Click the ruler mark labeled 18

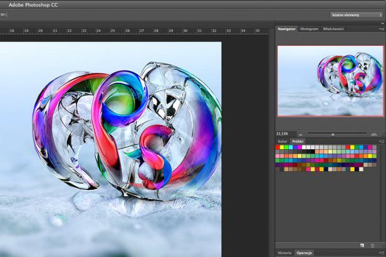click(12, 31)
